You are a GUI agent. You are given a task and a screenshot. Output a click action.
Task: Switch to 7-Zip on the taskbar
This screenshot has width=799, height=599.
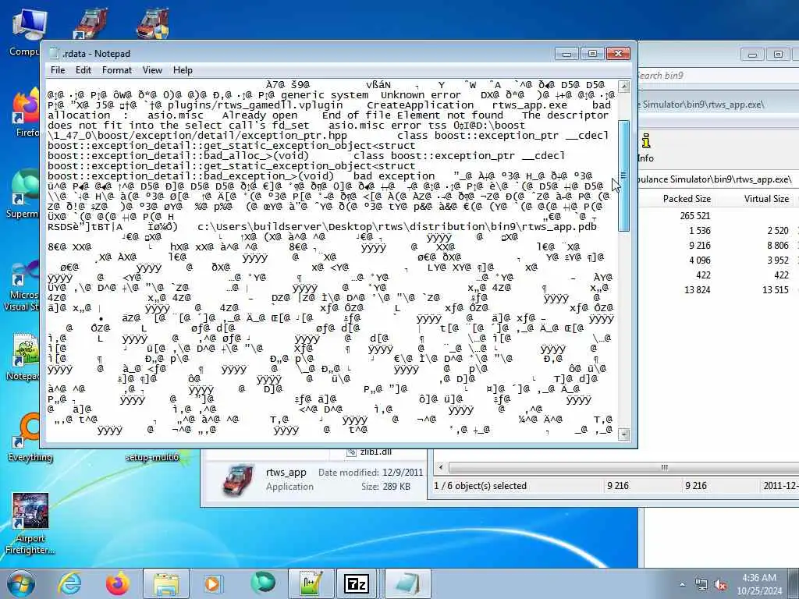tap(357, 583)
